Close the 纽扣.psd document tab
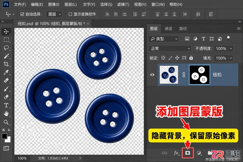Screen dimensions: 243x162 point(88,24)
